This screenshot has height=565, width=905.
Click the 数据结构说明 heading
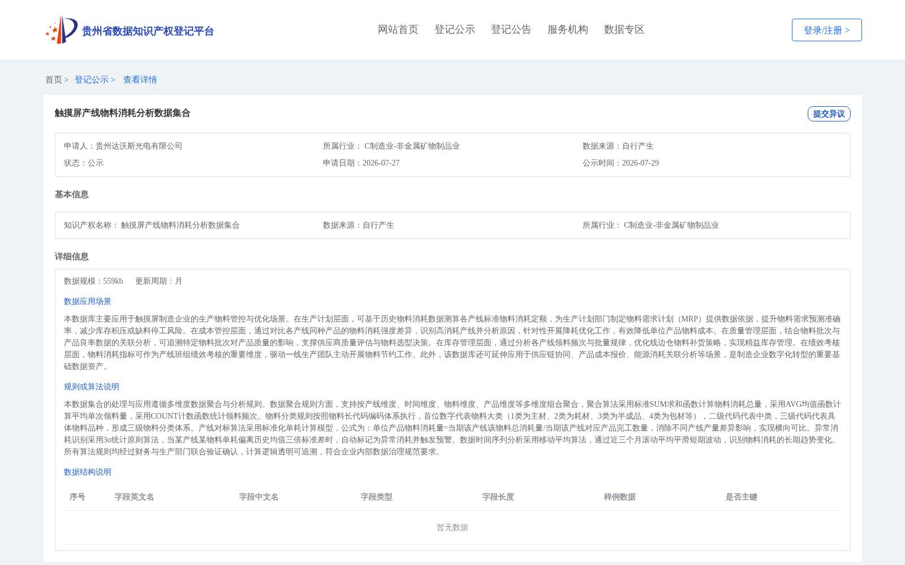[x=88, y=472]
